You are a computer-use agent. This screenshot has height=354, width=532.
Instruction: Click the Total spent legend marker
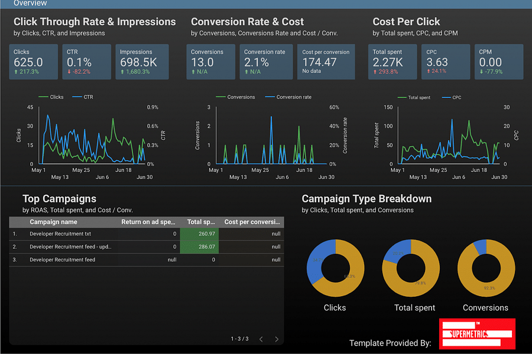click(x=401, y=97)
